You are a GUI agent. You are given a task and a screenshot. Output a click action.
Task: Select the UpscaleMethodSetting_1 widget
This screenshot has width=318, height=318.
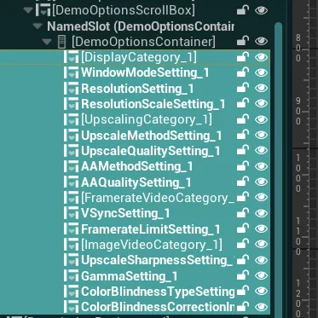151,136
